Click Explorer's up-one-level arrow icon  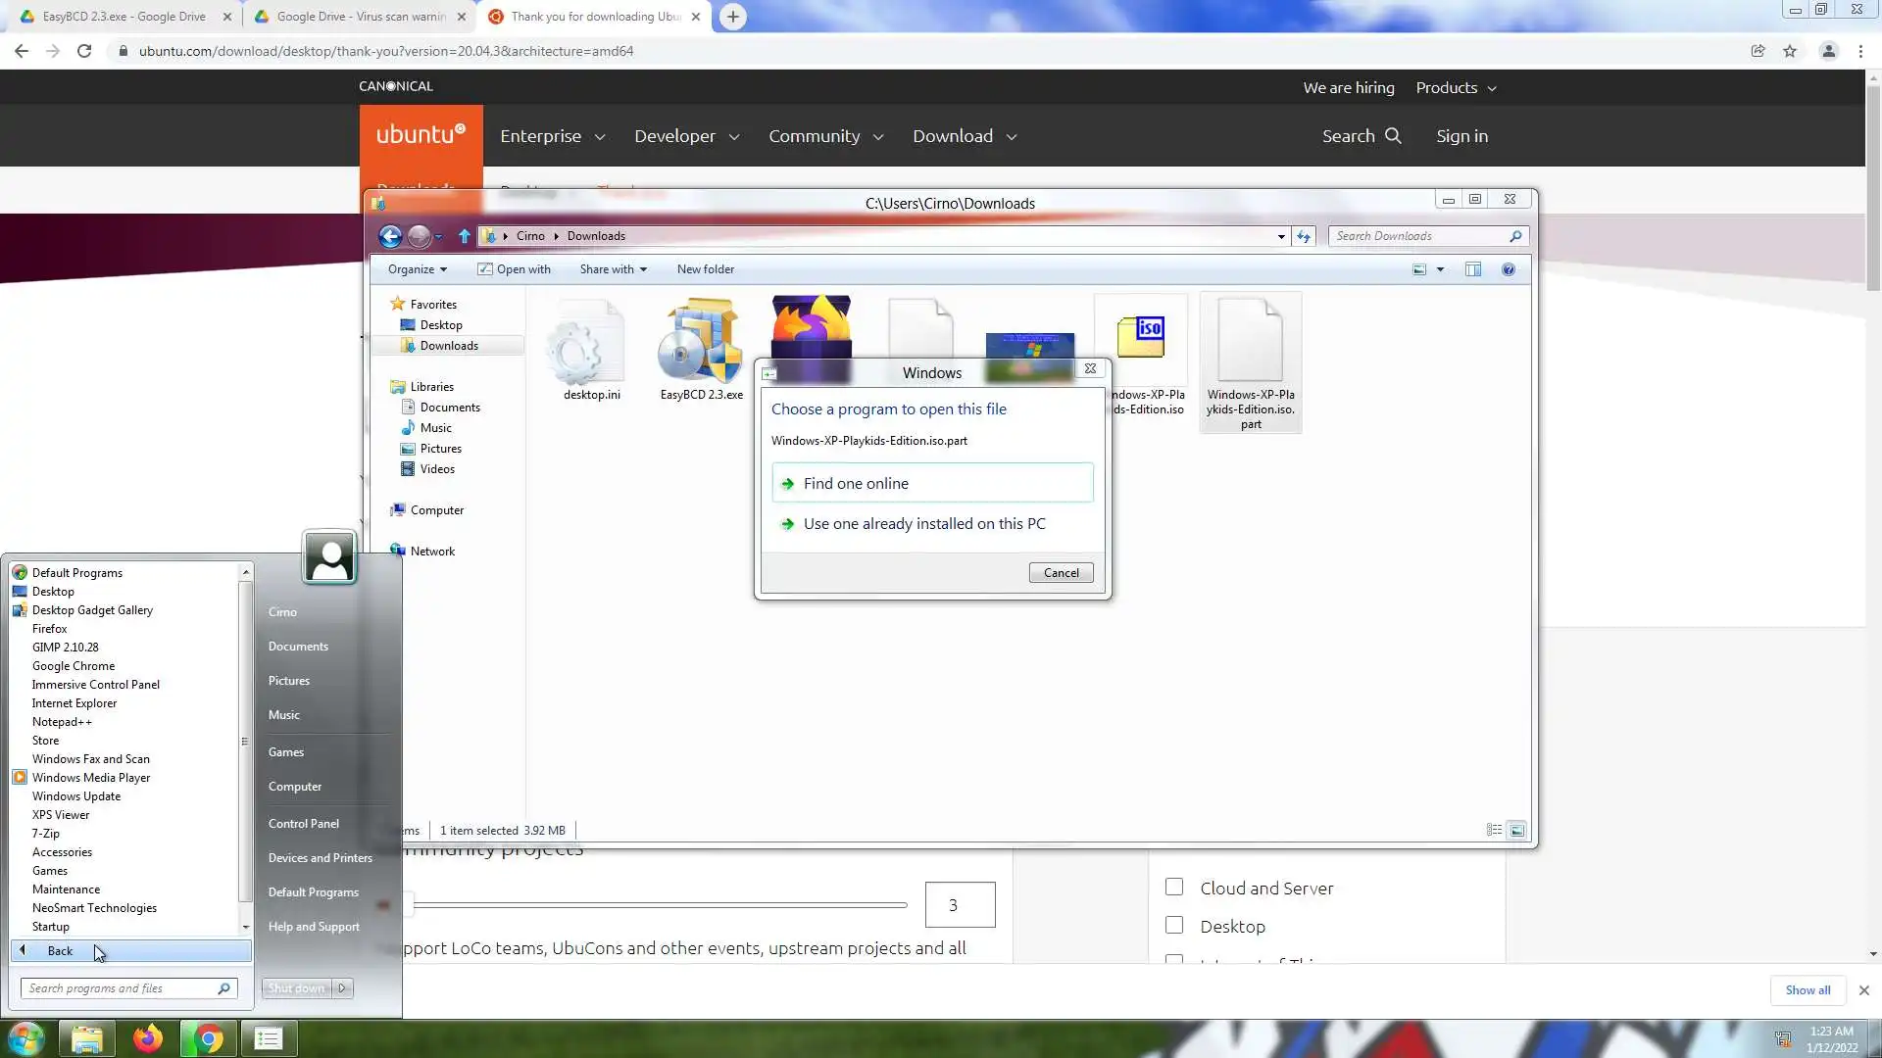tap(465, 236)
